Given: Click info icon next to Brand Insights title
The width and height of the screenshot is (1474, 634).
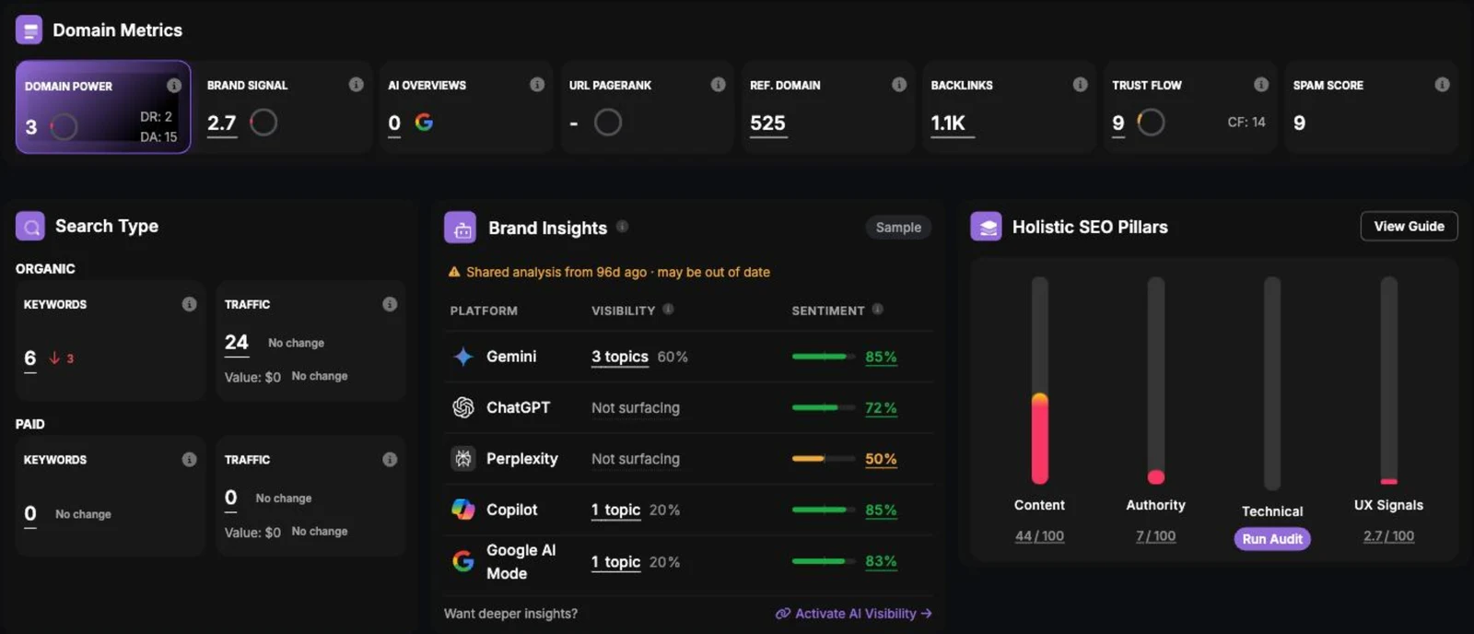Looking at the screenshot, I should tap(622, 226).
